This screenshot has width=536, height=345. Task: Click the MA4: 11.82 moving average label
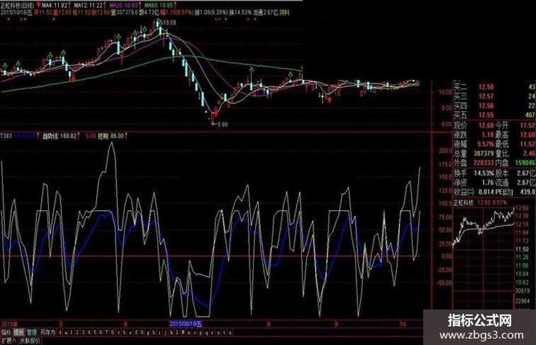click(x=56, y=6)
